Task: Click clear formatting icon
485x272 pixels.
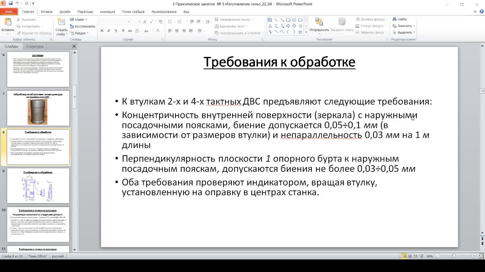Action: click(x=161, y=22)
